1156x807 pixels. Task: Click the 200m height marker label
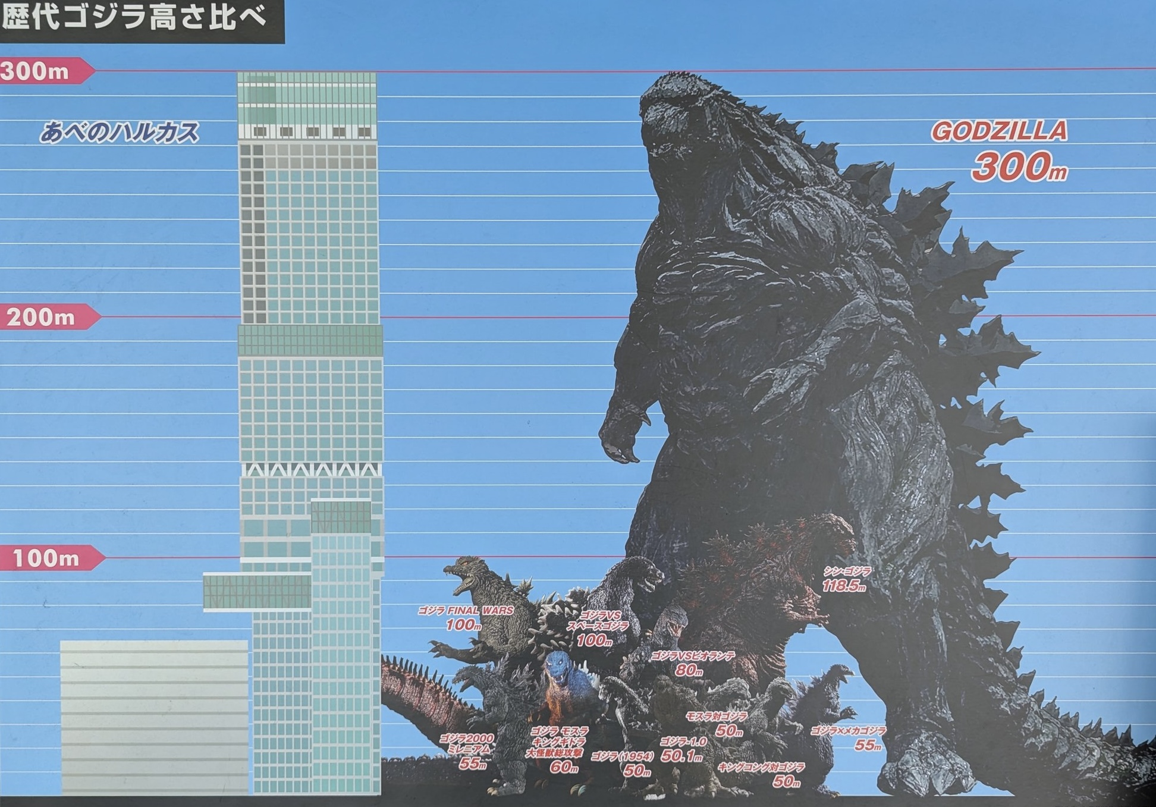coord(42,318)
